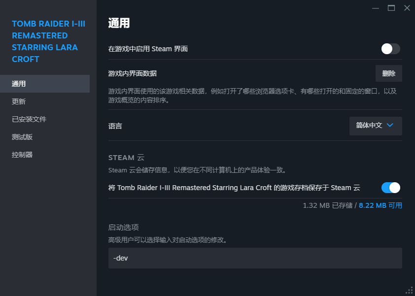Go to the 测试版 tab
This screenshot has height=296, width=415.
(22, 137)
